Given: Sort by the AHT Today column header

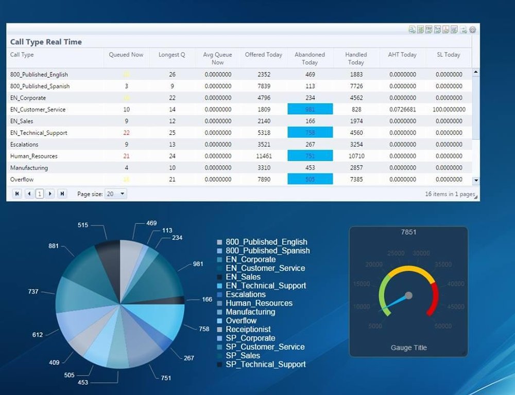Looking at the screenshot, I should [402, 55].
